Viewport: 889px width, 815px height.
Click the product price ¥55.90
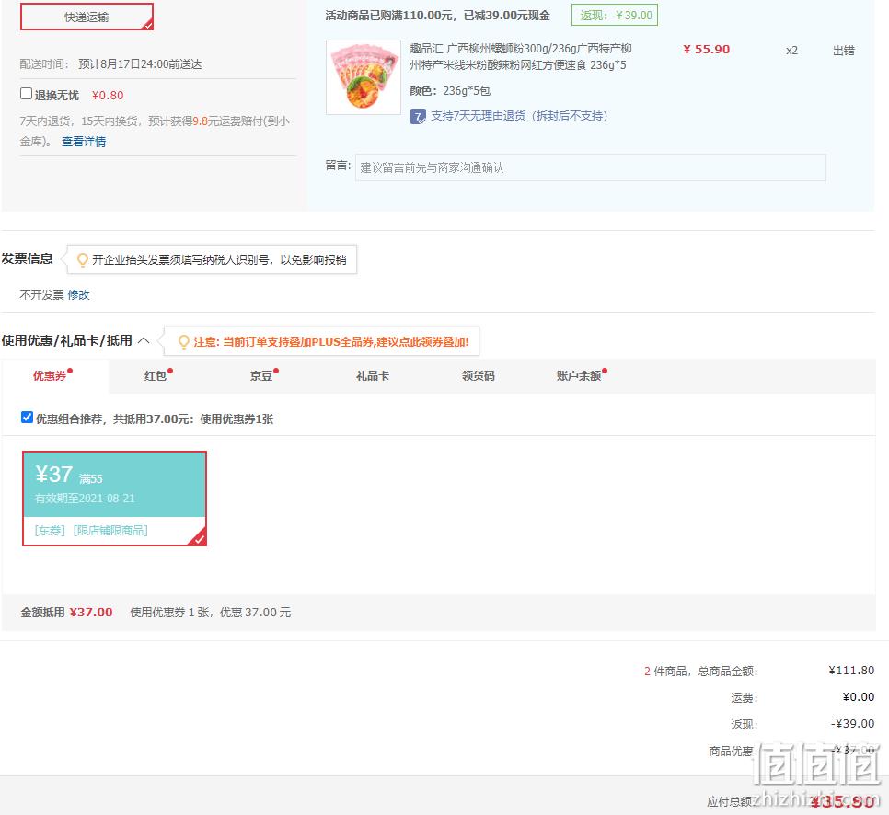tap(707, 50)
